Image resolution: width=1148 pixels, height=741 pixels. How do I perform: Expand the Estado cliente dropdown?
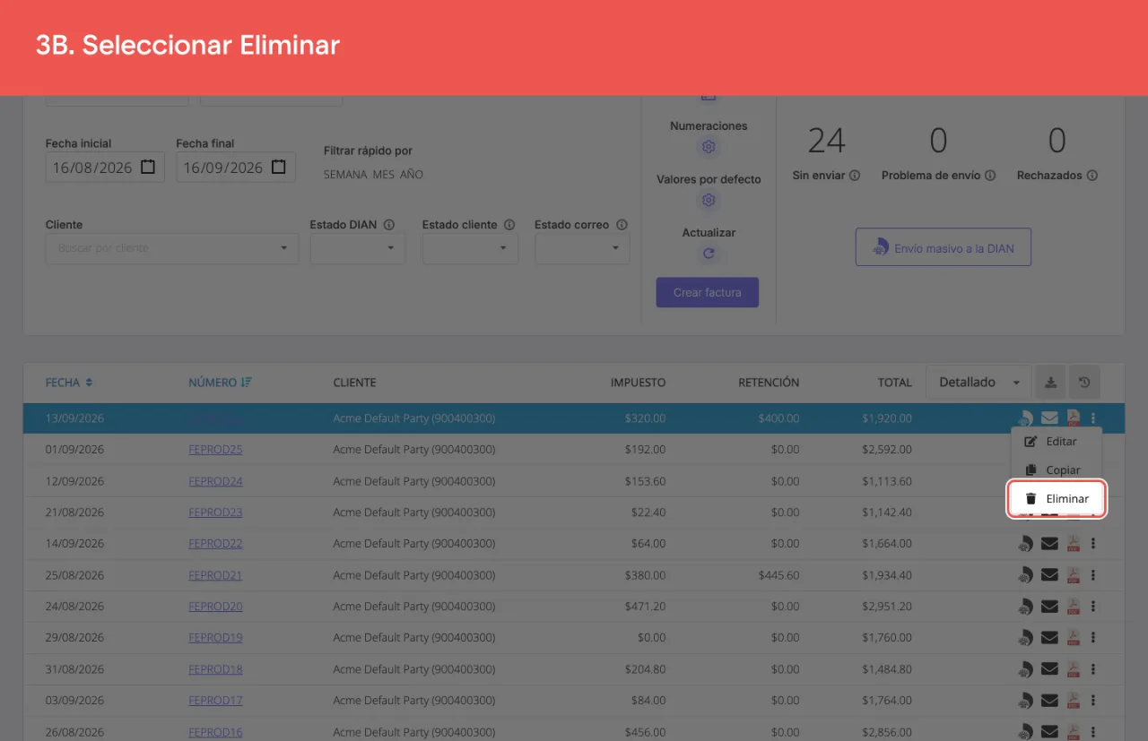[470, 248]
